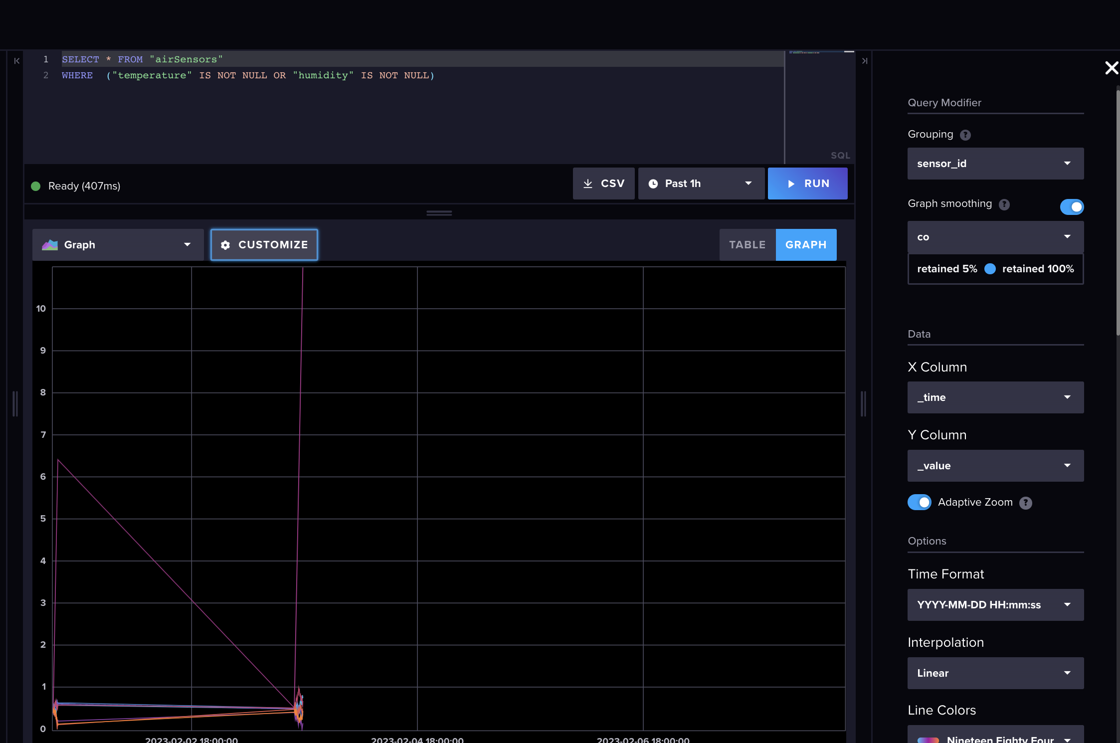1120x743 pixels.
Task: Collapse the query panel with the right chevron icon
Action: 865,60
